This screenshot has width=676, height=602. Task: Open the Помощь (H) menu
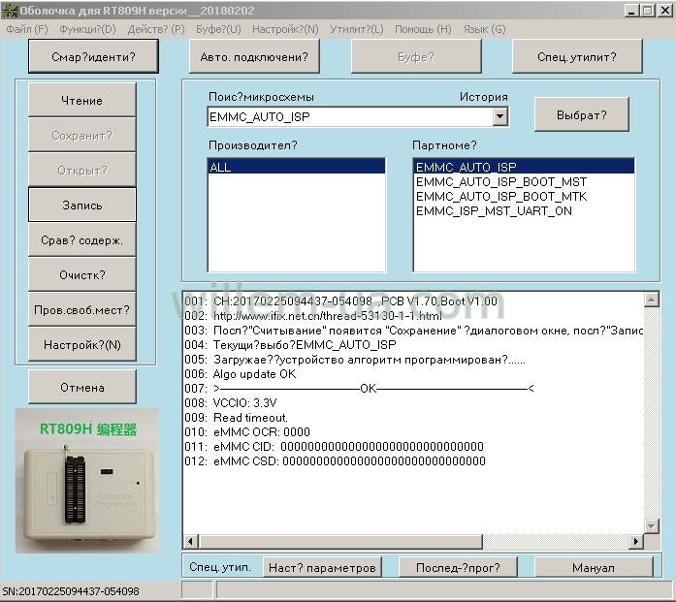tap(423, 29)
